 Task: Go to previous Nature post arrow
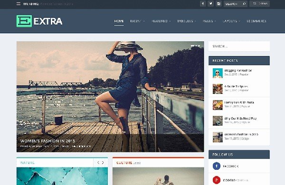pyautogui.click(x=98, y=163)
